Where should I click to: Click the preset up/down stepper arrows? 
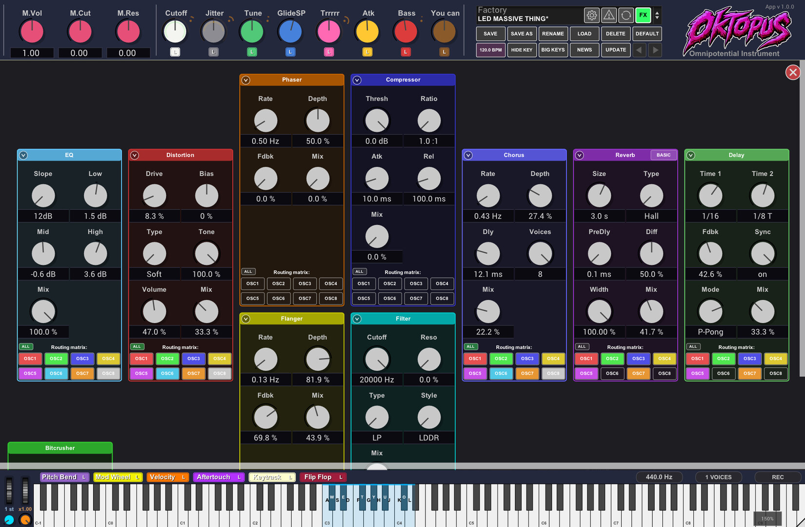pos(657,16)
